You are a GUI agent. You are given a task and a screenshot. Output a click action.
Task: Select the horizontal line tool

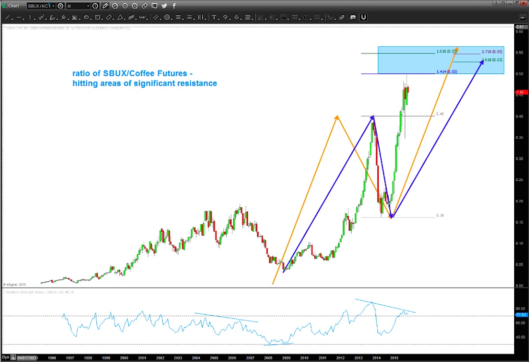tap(19, 17)
